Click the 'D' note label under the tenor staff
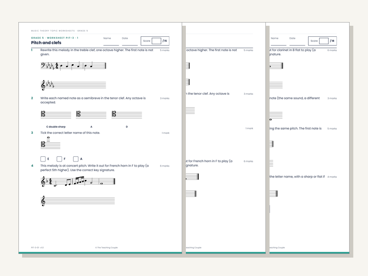This screenshot has height=276, width=368. click(x=127, y=127)
